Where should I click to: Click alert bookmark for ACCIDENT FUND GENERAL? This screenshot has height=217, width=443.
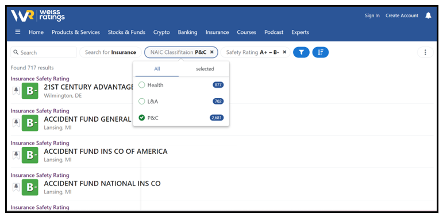click(x=16, y=123)
